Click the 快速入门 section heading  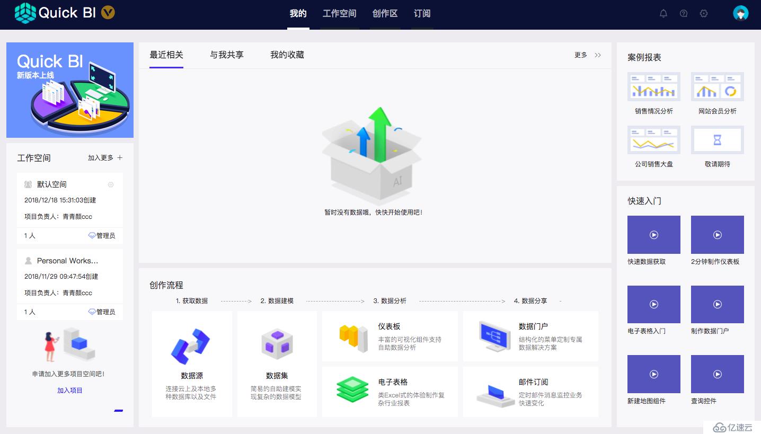click(644, 201)
